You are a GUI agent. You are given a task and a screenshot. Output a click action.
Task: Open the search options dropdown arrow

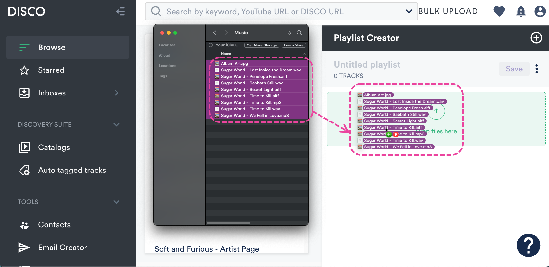click(x=409, y=12)
